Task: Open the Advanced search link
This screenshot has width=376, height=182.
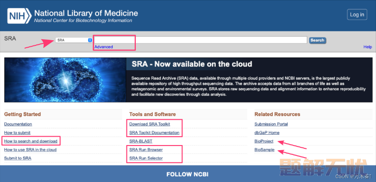Action: coord(103,47)
